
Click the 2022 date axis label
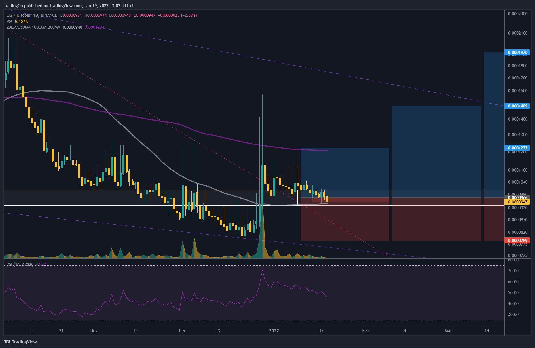point(274,331)
